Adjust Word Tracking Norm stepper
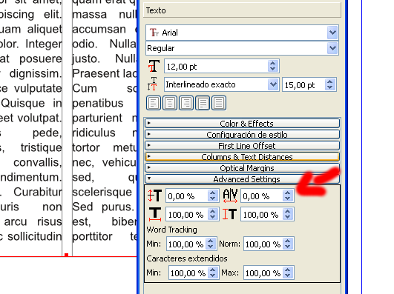Image resolution: width=394 pixels, height=294 pixels. [288, 244]
